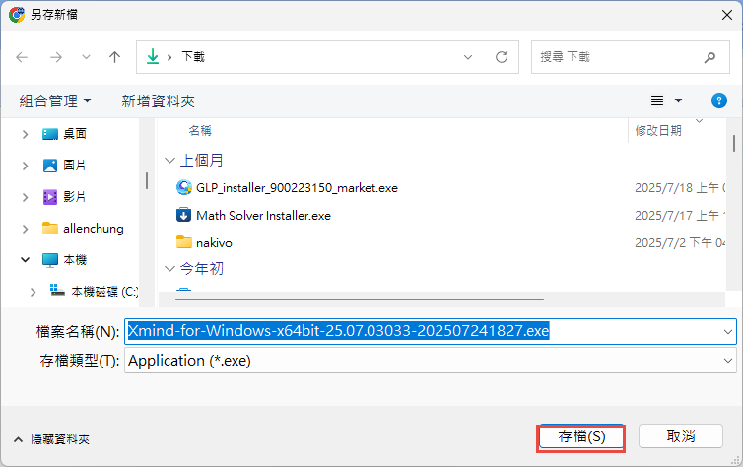This screenshot has width=743, height=467.
Task: Select GLP_installer_900223150_market.exe file
Action: point(297,188)
